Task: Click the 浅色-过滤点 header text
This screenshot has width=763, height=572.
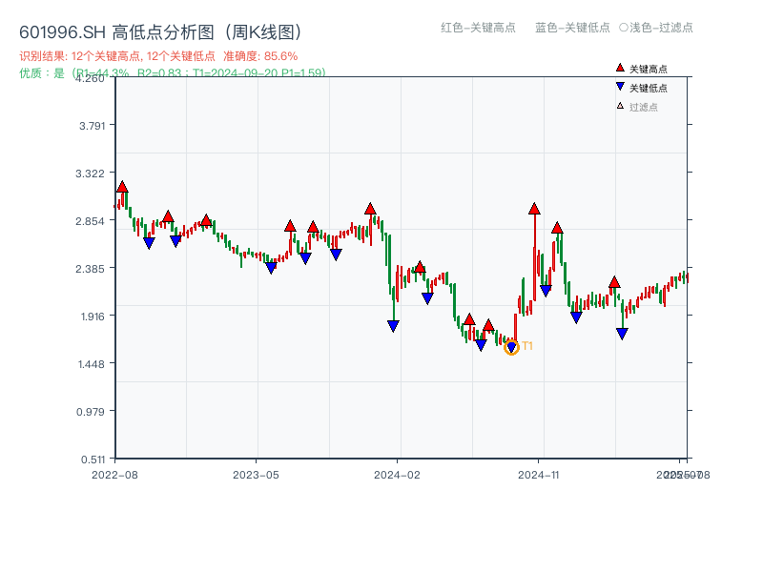Action: click(x=656, y=28)
